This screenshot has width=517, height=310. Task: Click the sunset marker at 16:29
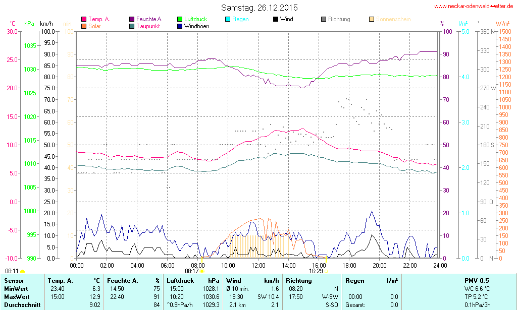click(x=326, y=271)
